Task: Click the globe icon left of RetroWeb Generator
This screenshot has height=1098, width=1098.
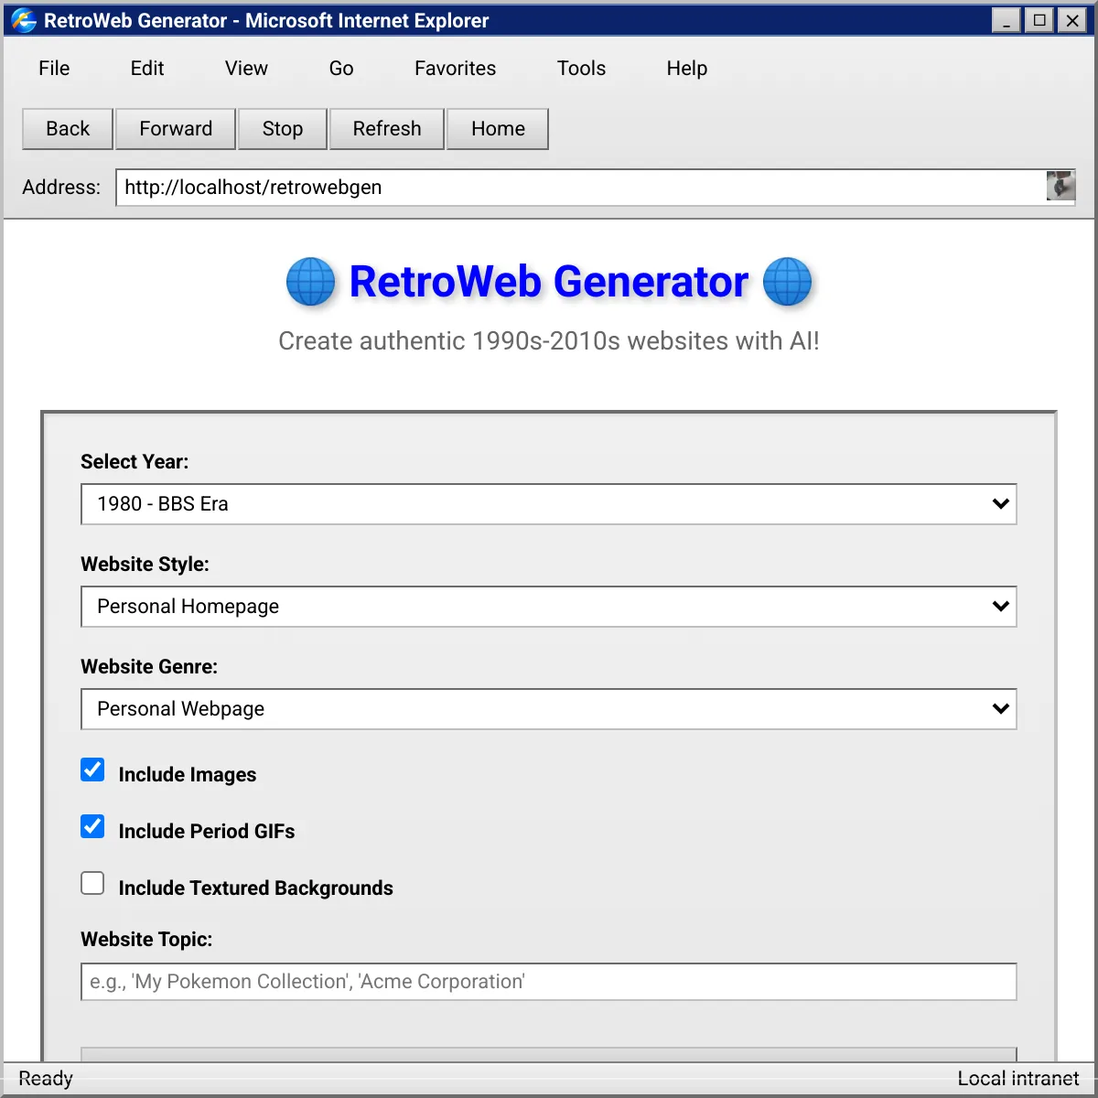Action: click(x=311, y=281)
